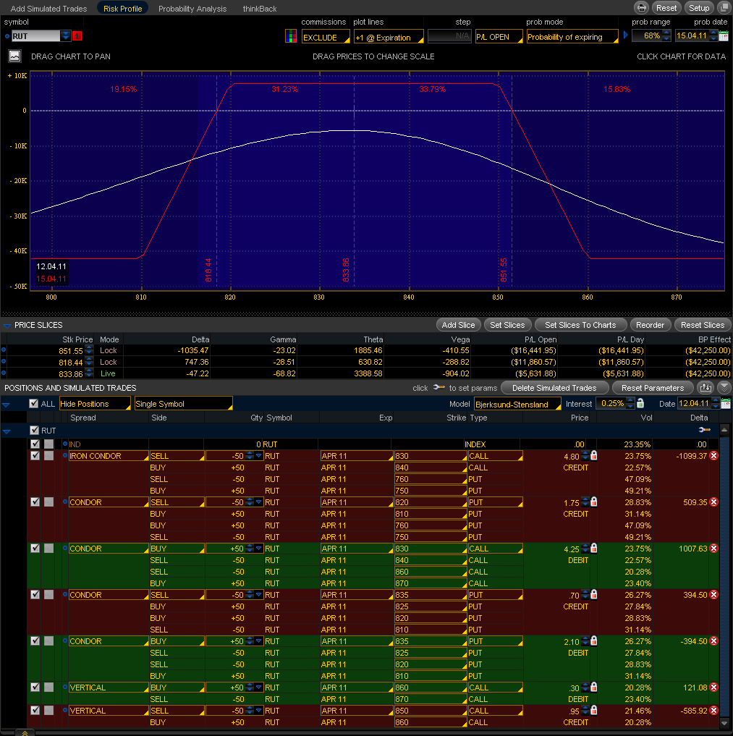The image size is (733, 736).
Task: Click the window layout icon next to Setup
Action: coord(724,8)
